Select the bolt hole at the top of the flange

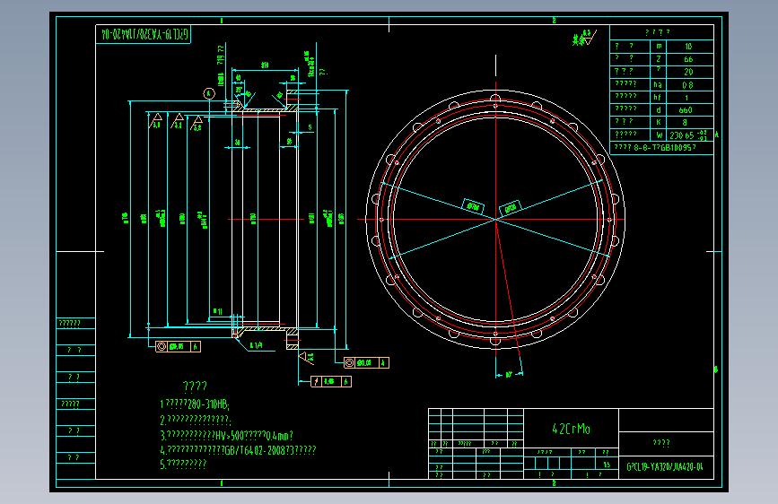495,99
